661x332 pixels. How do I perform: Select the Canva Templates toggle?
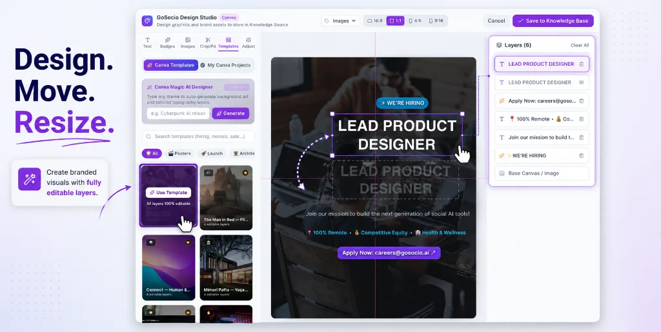pos(170,65)
